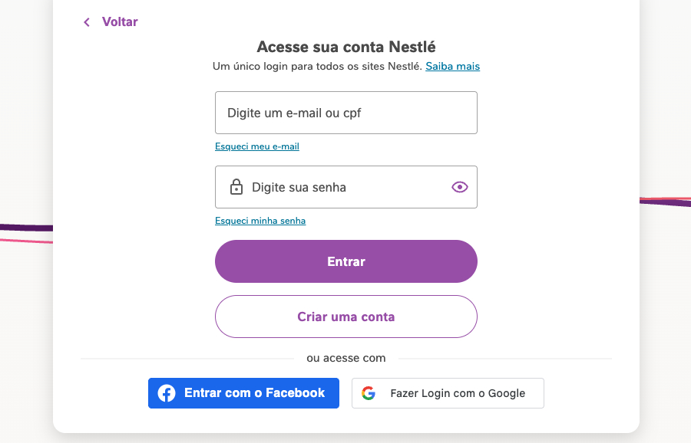Click the Google G logo icon
This screenshot has width=691, height=443.
click(369, 393)
